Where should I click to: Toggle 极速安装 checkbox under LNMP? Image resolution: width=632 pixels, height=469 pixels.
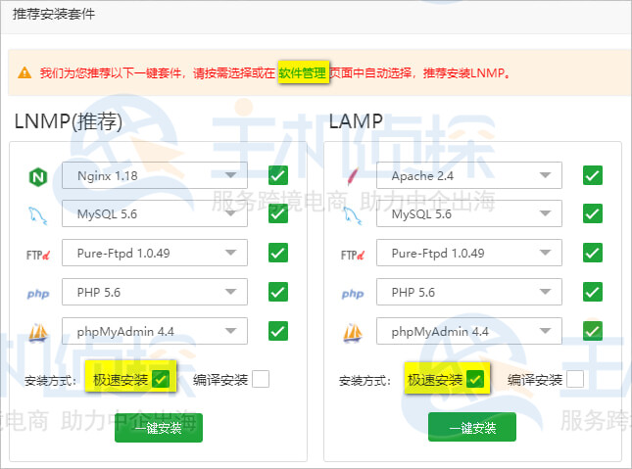click(161, 379)
